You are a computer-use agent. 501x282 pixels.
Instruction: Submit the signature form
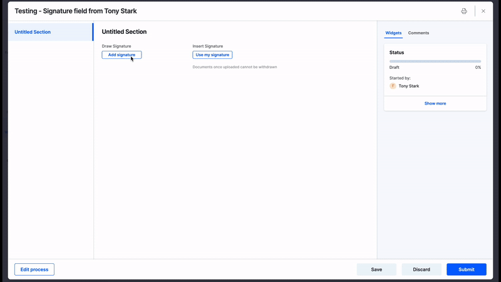point(466,269)
